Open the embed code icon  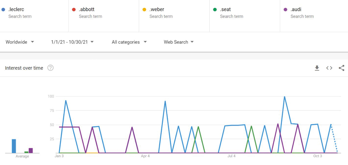pyautogui.click(x=329, y=68)
